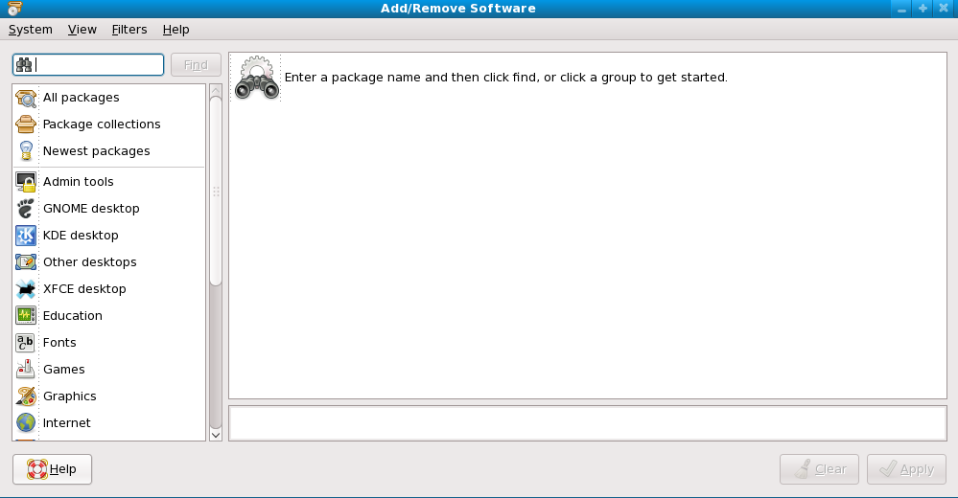958x498 pixels.
Task: Click the Clear button
Action: [819, 469]
